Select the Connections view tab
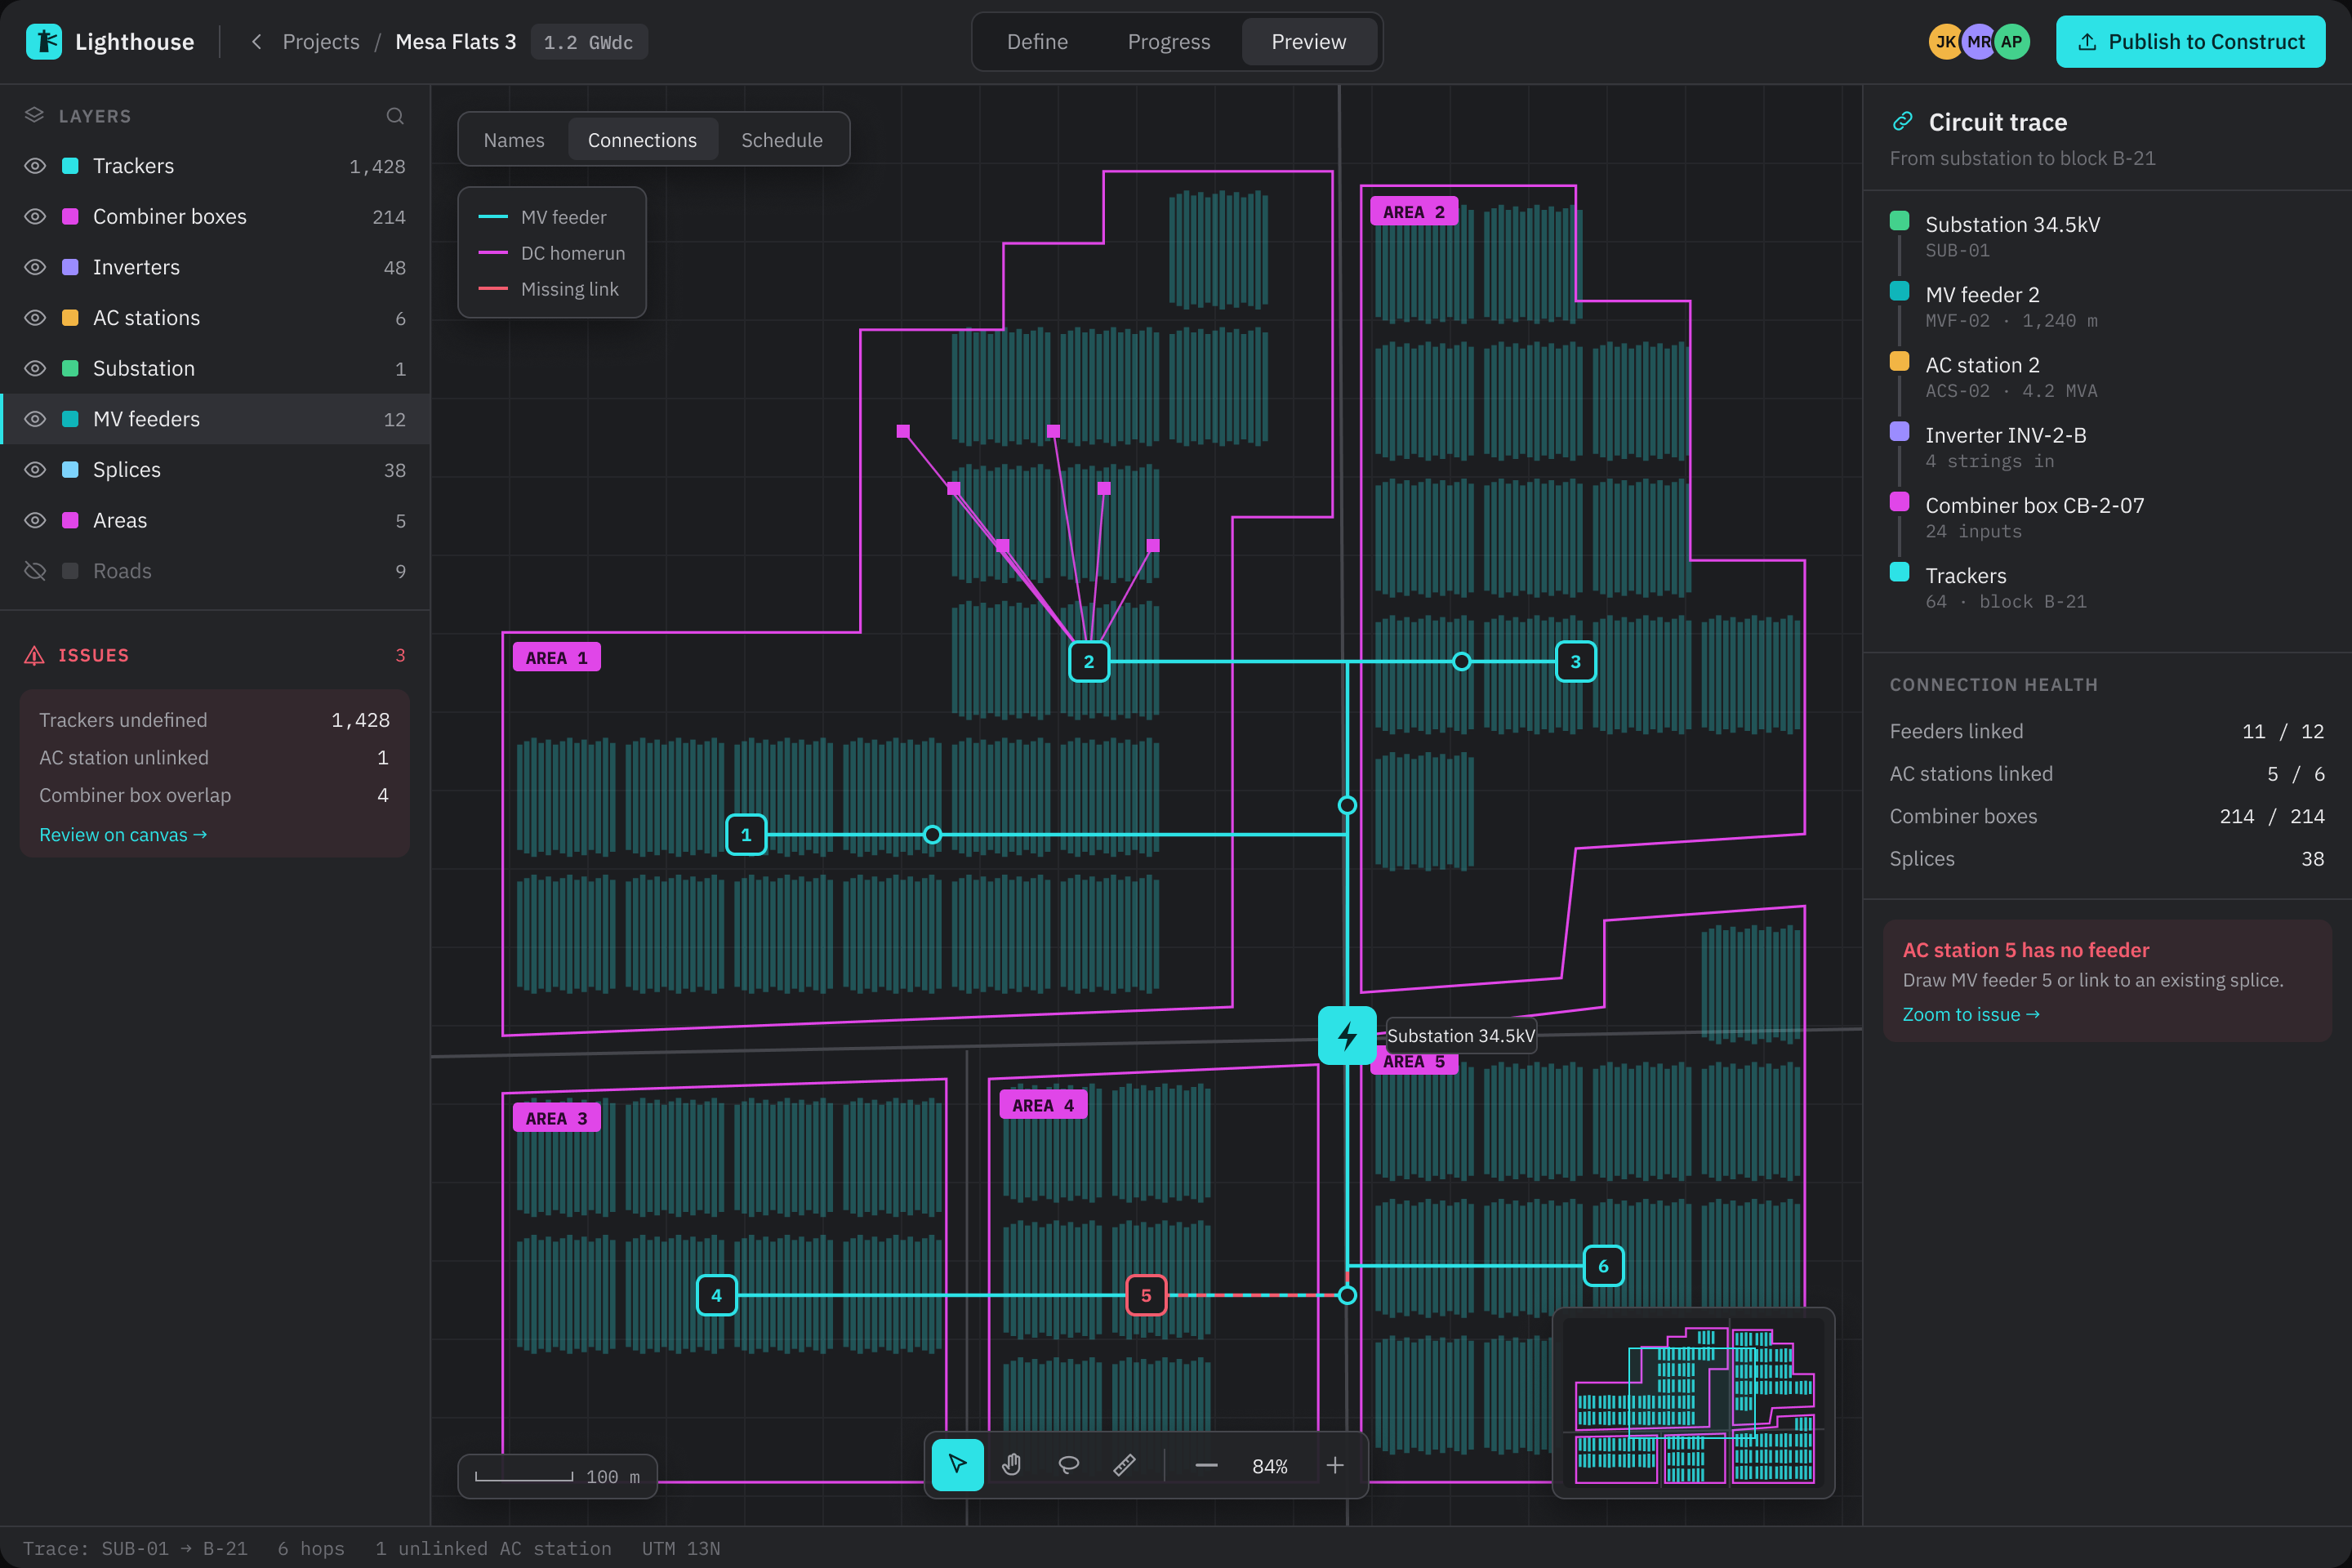 [642, 140]
